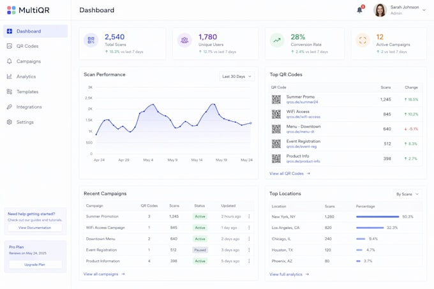
Task: Click the New York, NY percentage bar
Action: tap(378, 216)
